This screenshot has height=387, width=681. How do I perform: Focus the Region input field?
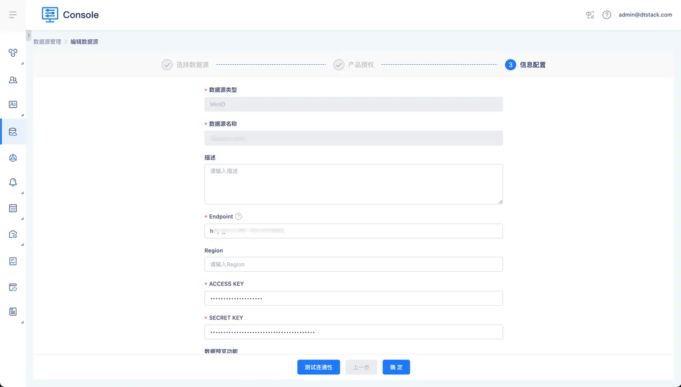pos(353,264)
